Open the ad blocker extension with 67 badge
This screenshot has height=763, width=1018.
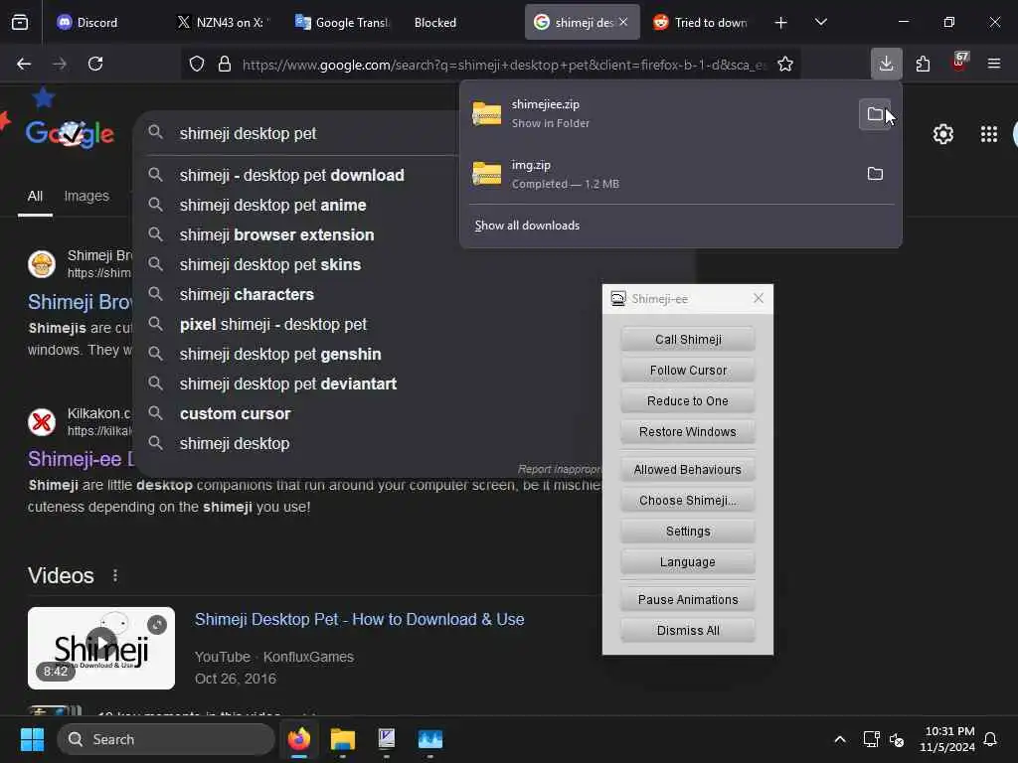[x=959, y=63]
